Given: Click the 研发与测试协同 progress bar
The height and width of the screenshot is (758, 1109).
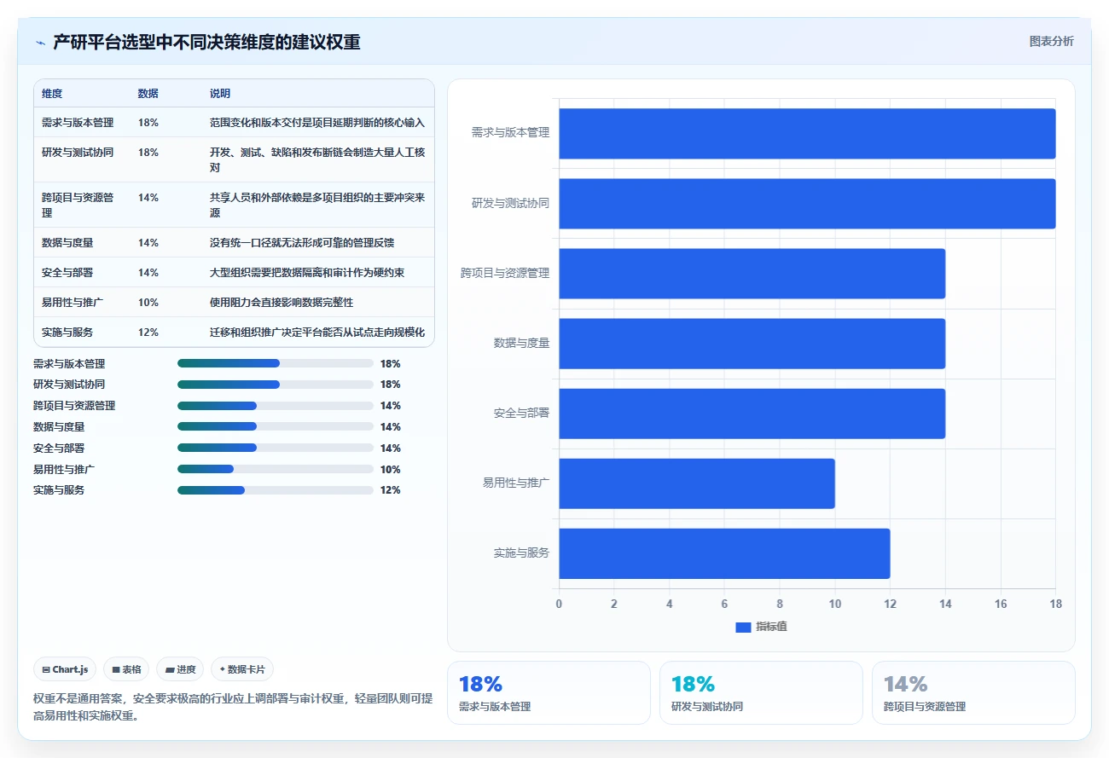Looking at the screenshot, I should tap(276, 385).
